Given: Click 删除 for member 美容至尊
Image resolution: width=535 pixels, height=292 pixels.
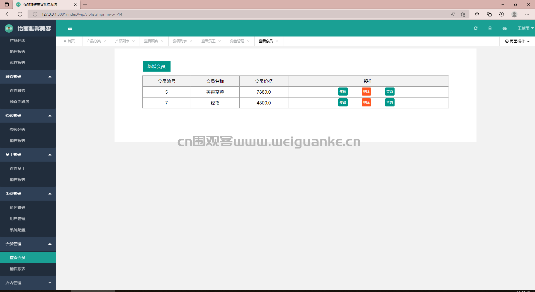Looking at the screenshot, I should [366, 92].
